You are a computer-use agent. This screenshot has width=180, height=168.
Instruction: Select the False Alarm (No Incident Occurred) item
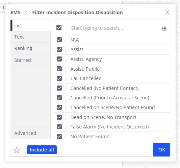112,127
